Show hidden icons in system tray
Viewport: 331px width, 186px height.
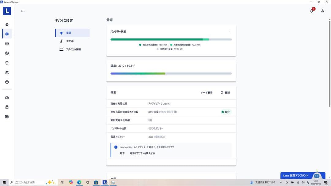click(281, 182)
